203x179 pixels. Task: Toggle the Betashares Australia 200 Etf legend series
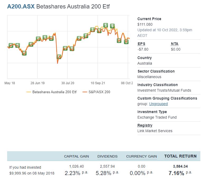point(51,92)
